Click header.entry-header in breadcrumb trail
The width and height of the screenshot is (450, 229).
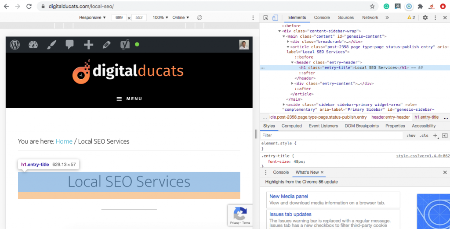[390, 117]
